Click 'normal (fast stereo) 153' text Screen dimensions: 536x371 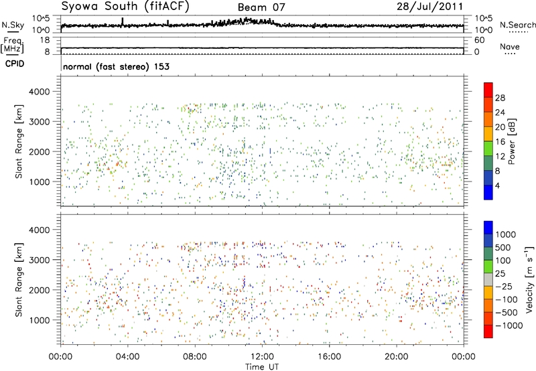[116, 66]
